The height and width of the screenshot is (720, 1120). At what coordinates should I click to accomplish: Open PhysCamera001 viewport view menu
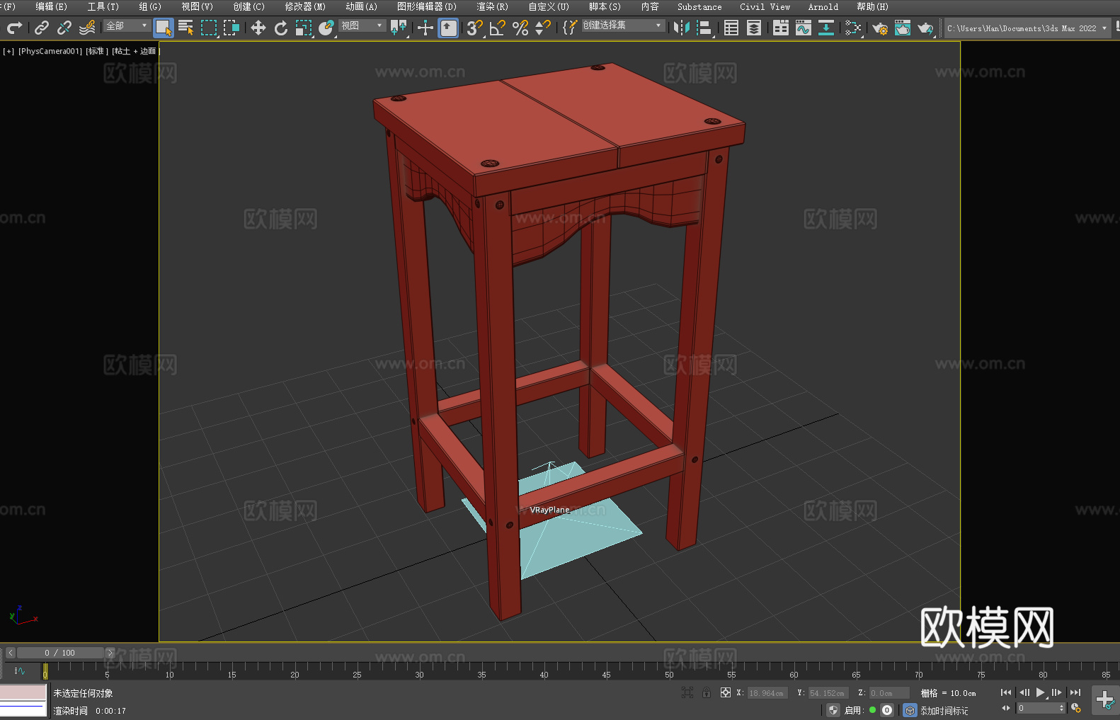tap(50, 51)
